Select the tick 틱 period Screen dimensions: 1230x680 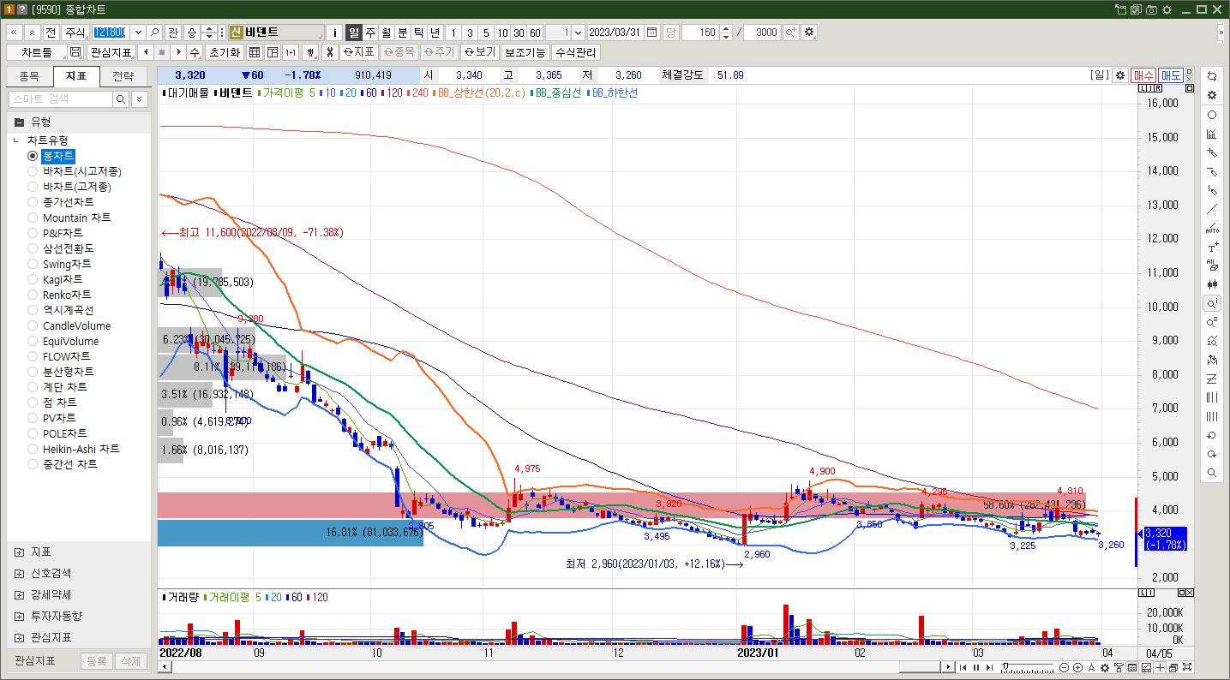[x=419, y=32]
